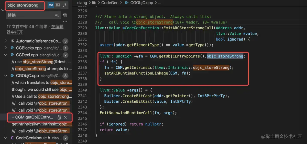Viewport: 307px width, 144px height.
Task: Click the Replace All icon beside replace field
Action: coord(65,15)
